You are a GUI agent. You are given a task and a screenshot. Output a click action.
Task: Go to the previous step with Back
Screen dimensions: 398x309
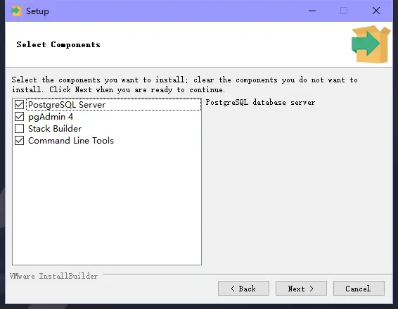pos(243,289)
